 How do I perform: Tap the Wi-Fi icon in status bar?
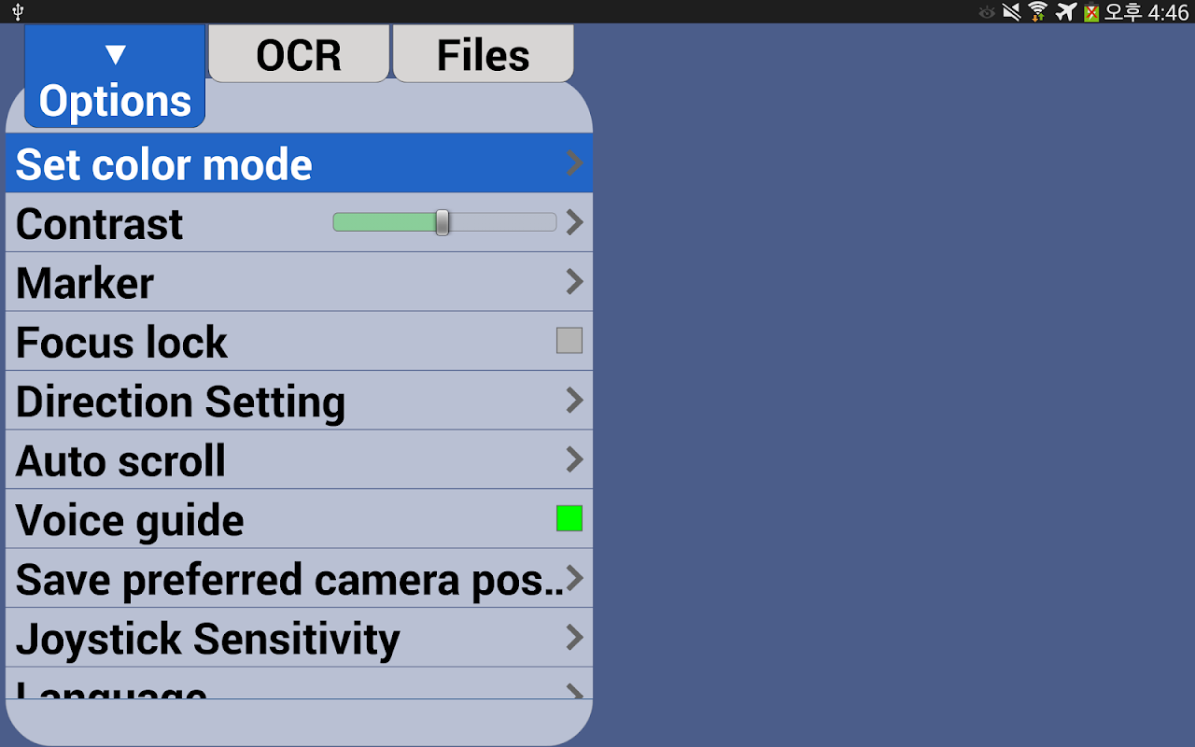[1037, 12]
